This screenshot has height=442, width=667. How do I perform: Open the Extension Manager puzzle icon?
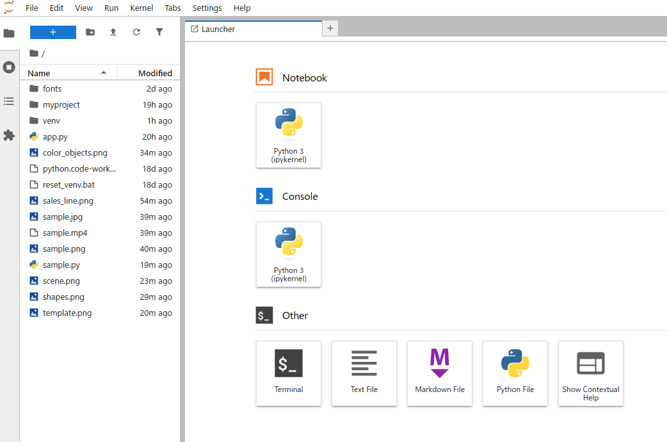pos(9,135)
